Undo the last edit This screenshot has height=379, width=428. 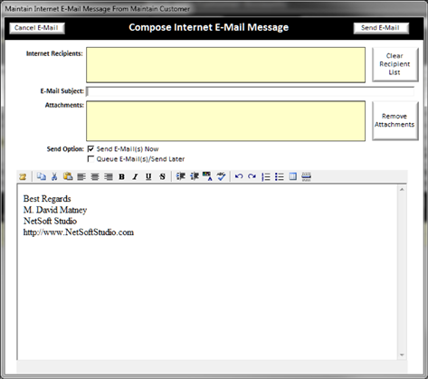[239, 176]
